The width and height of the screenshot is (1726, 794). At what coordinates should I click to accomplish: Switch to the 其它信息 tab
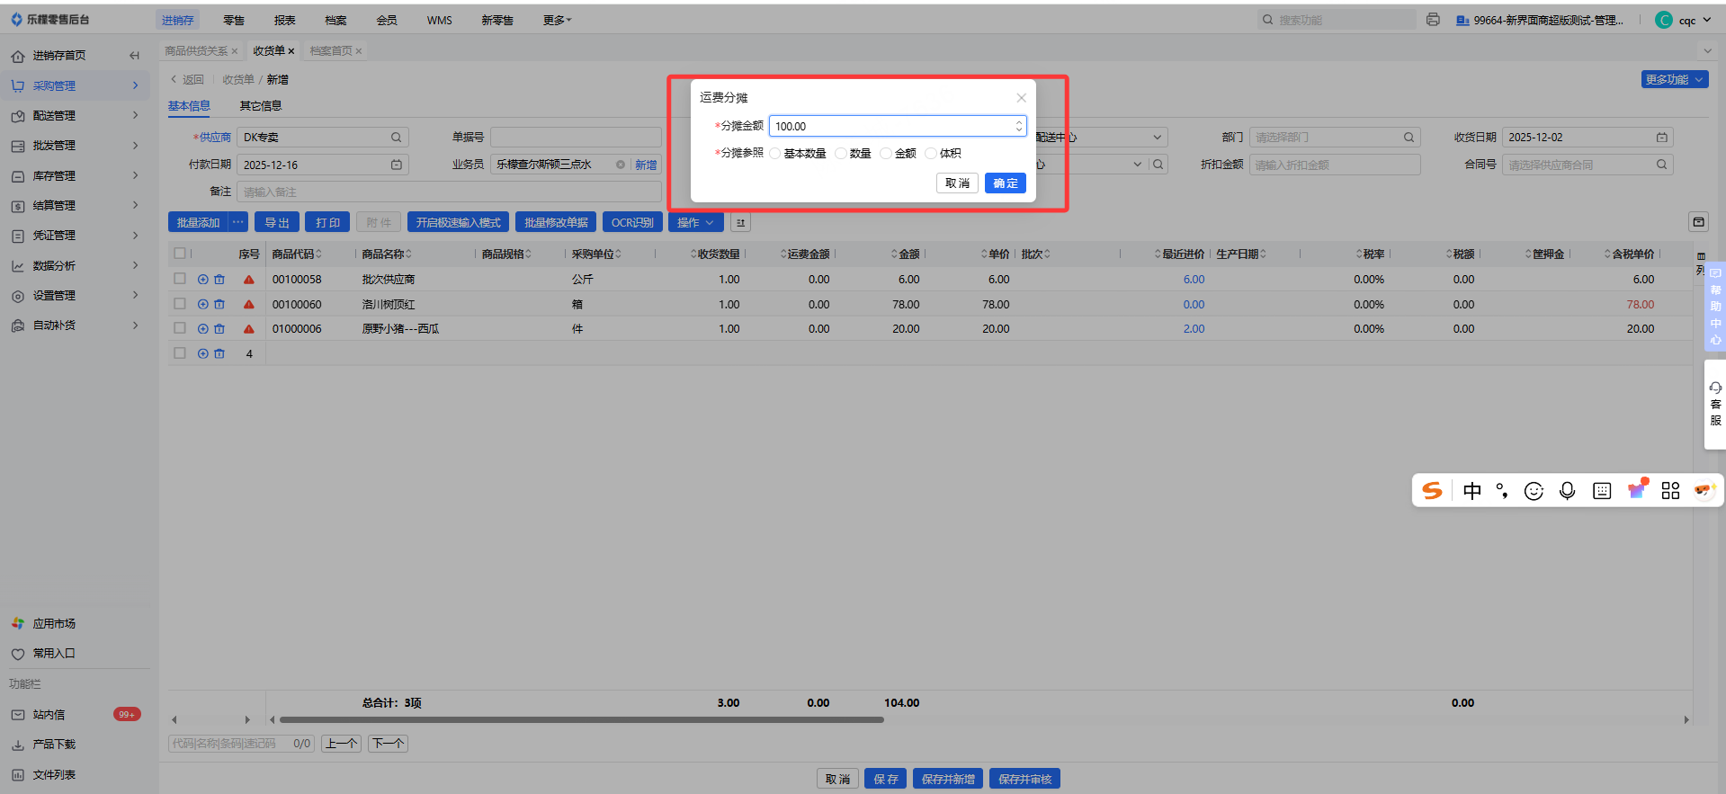[261, 106]
